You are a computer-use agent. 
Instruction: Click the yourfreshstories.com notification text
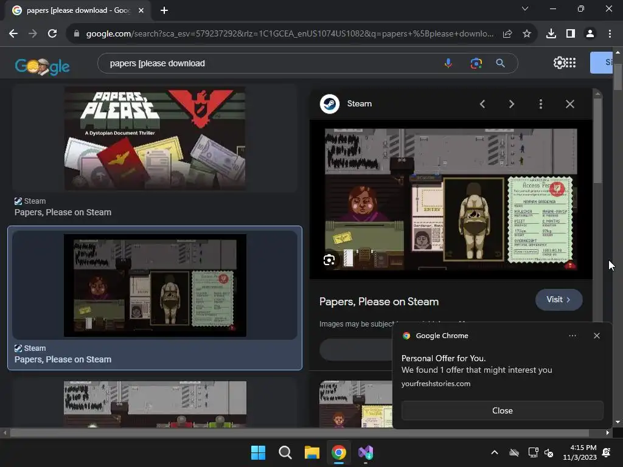click(436, 384)
